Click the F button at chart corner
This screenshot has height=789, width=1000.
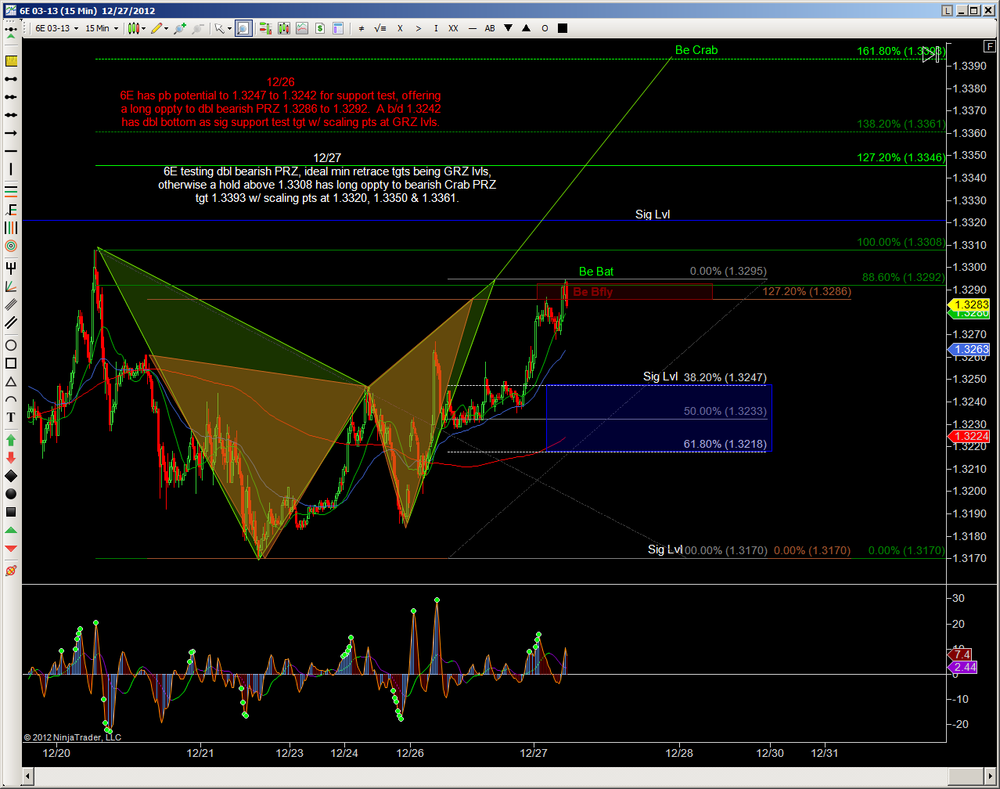(991, 46)
